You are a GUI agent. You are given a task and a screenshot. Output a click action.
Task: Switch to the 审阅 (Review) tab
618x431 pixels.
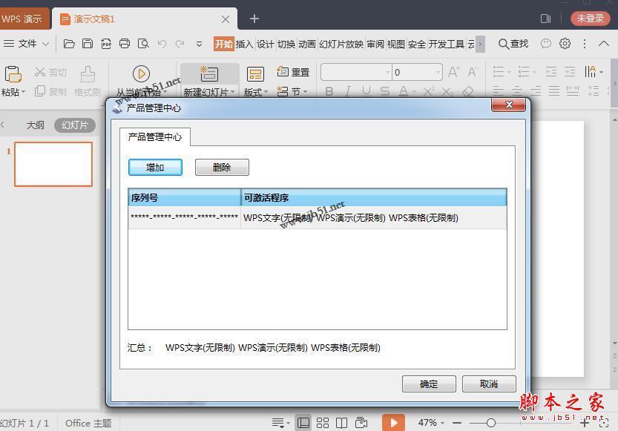point(375,44)
